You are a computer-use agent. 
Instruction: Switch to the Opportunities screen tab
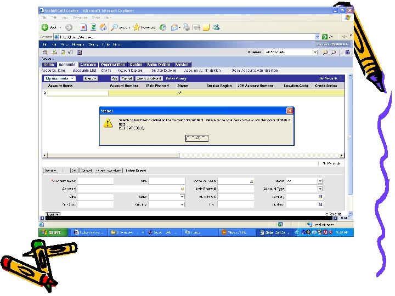click(113, 65)
